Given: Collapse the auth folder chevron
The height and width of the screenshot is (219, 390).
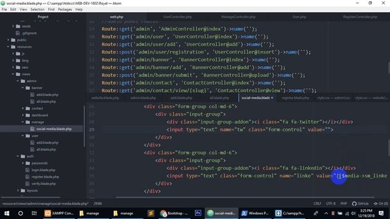Looking at the screenshot, I should pos(18,156).
